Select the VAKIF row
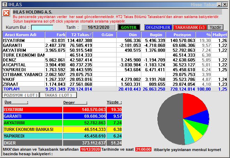Screen dimensions: 230x158 pyautogui.click(x=115, y=79)
